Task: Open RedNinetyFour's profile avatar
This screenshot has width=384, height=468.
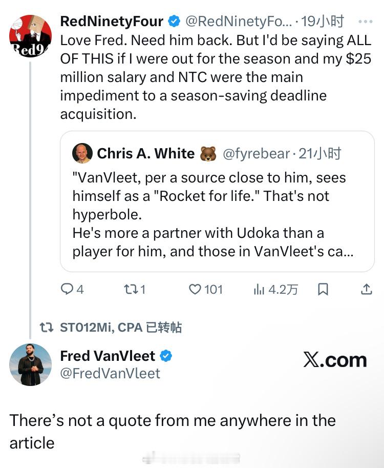Action: [x=30, y=36]
